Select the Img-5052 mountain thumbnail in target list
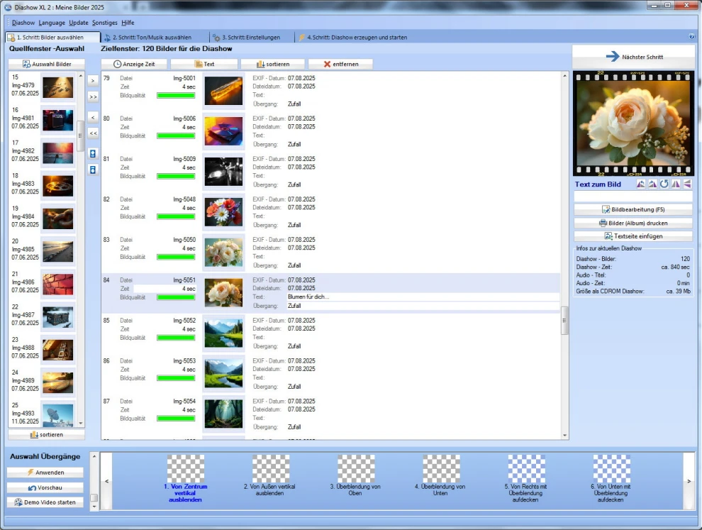 pos(223,333)
